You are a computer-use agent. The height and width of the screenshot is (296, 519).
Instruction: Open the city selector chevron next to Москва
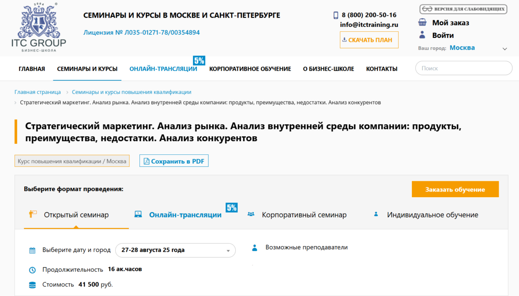[505, 49]
